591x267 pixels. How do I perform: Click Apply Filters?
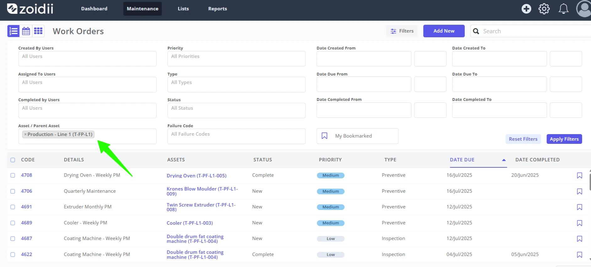tap(564, 139)
